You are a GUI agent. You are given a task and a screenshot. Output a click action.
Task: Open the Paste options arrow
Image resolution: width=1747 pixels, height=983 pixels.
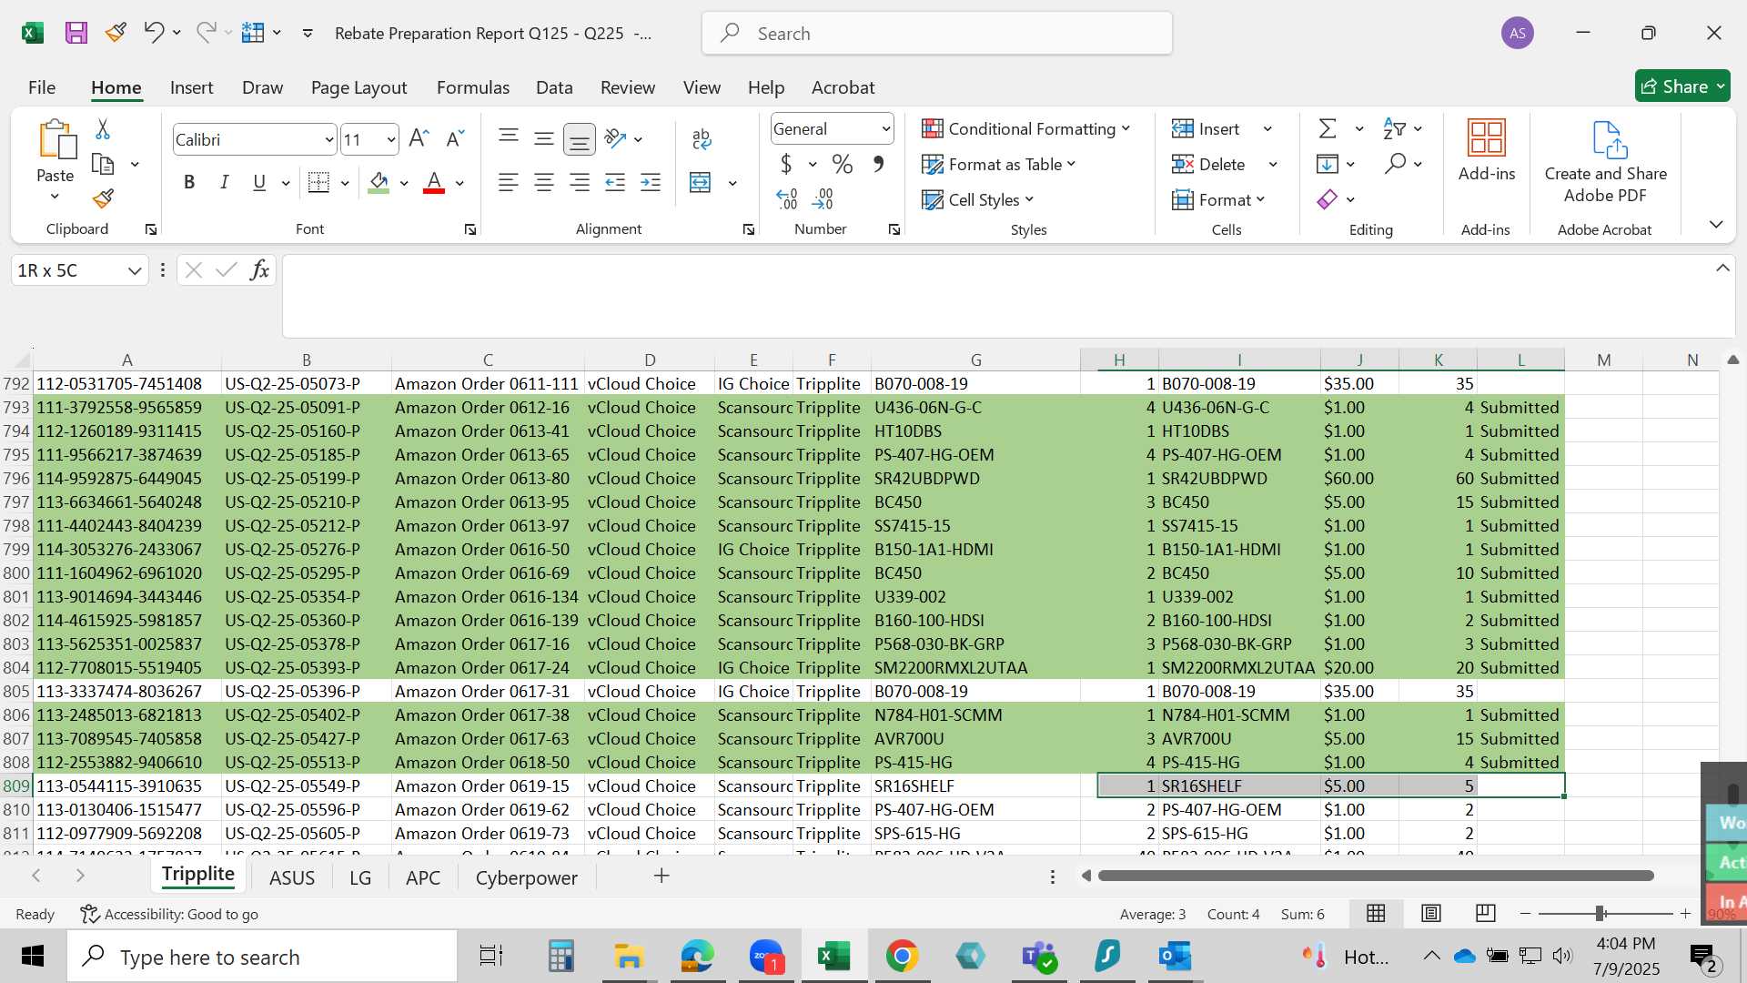pos(55,197)
